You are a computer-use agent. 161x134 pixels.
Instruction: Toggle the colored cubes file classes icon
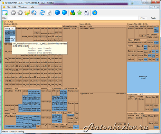coord(72,13)
